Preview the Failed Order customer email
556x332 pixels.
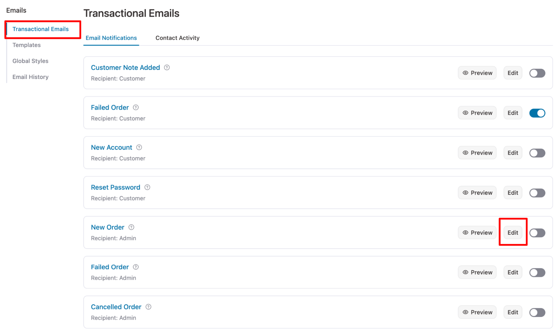[477, 113]
